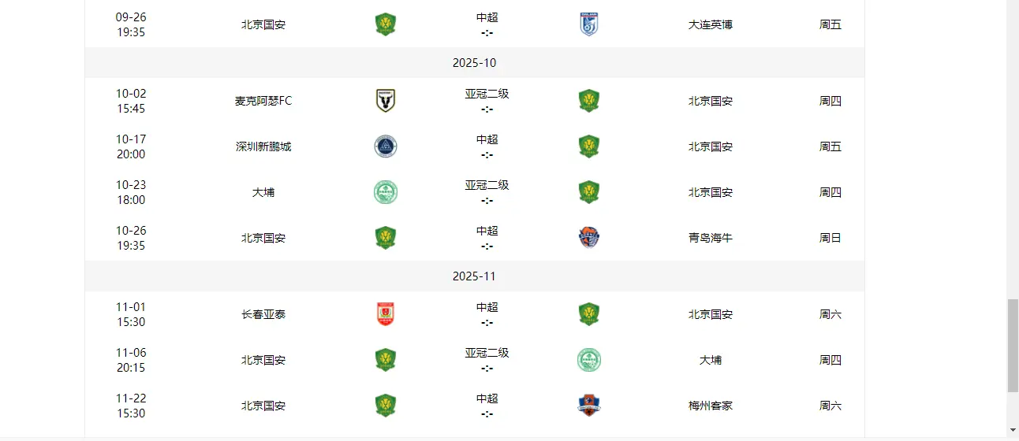The height and width of the screenshot is (441, 1019).
Task: Open the 长春亚泰 team page link
Action: click(263, 314)
